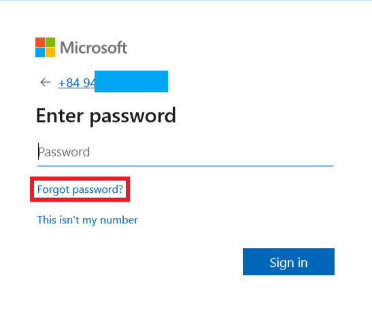The image size is (372, 311).
Task: Click the Sign in button
Action: pyautogui.click(x=288, y=261)
